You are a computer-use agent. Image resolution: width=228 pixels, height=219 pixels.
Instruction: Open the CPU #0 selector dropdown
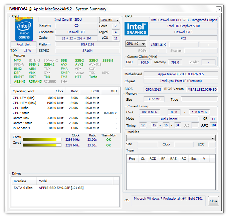click(109, 20)
